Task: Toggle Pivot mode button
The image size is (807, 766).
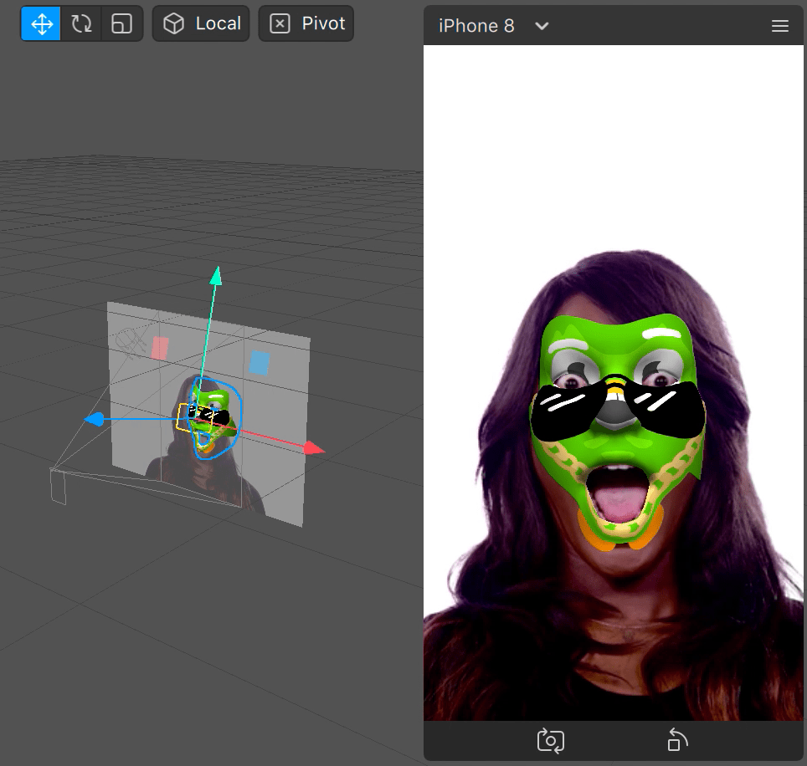Action: [306, 23]
